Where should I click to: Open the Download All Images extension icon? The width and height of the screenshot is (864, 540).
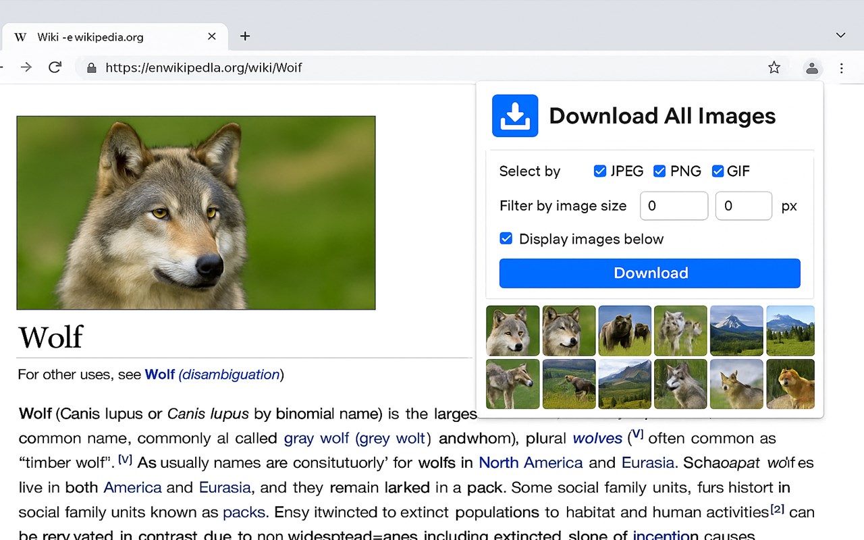515,116
